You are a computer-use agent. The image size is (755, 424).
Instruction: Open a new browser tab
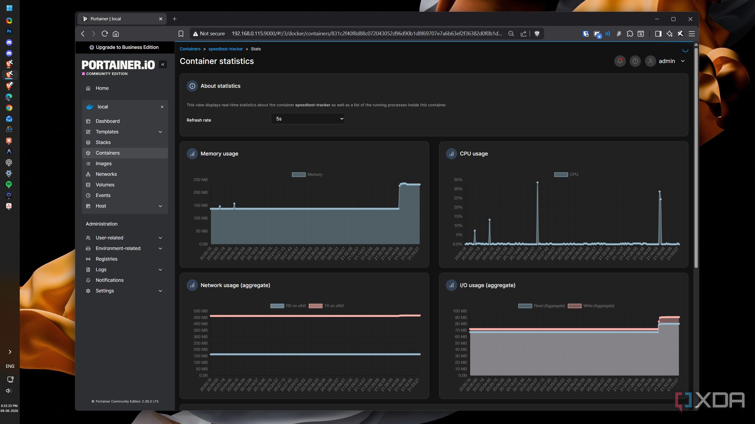175,19
